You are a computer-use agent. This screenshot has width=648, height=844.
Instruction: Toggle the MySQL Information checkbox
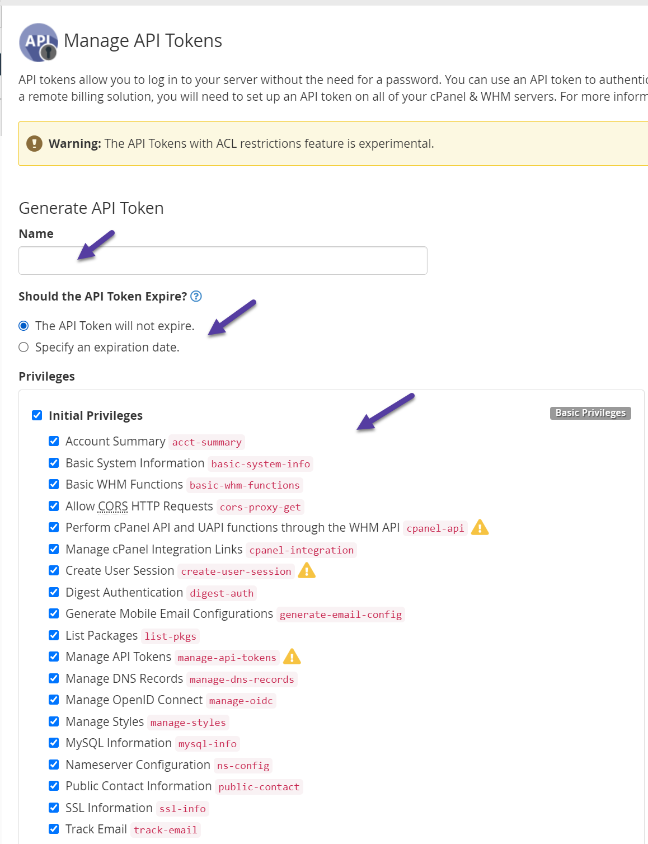pyautogui.click(x=54, y=743)
